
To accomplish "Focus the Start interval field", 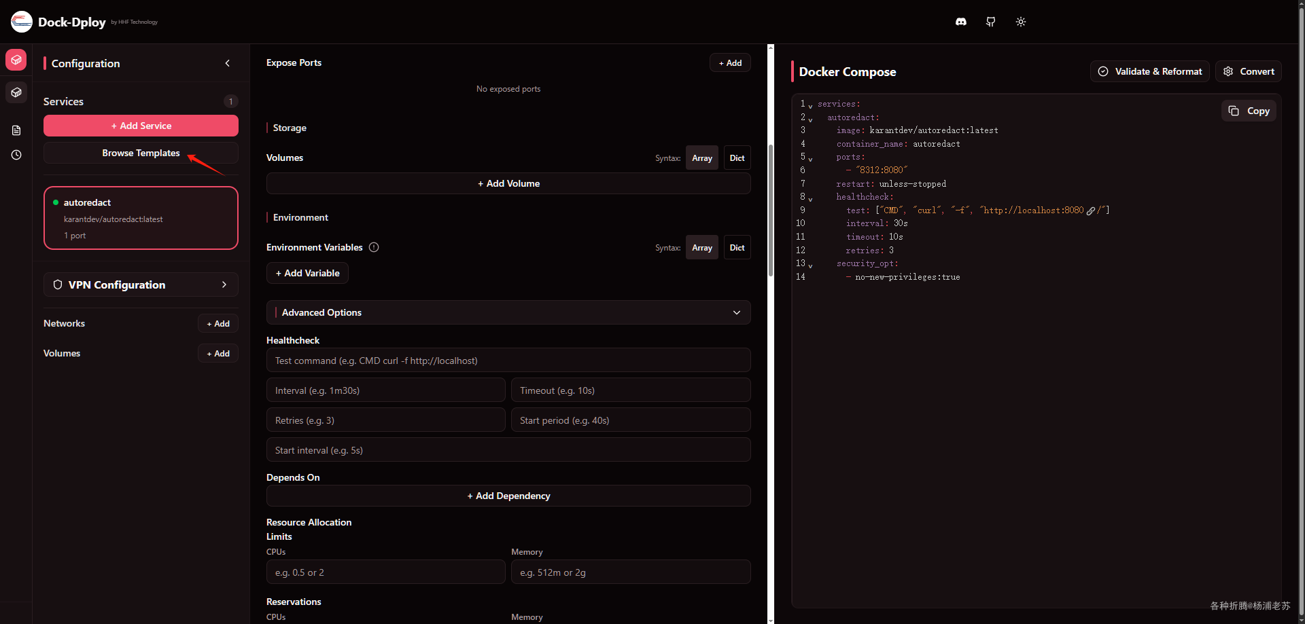I will tap(508, 450).
